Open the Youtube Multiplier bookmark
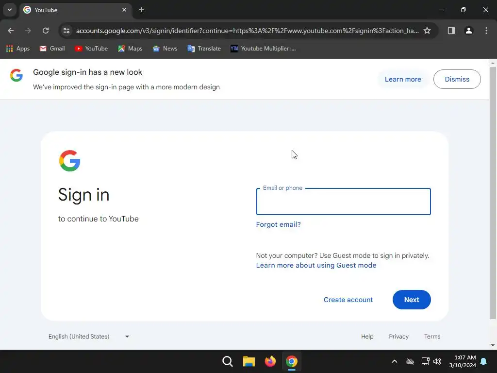 [x=263, y=49]
